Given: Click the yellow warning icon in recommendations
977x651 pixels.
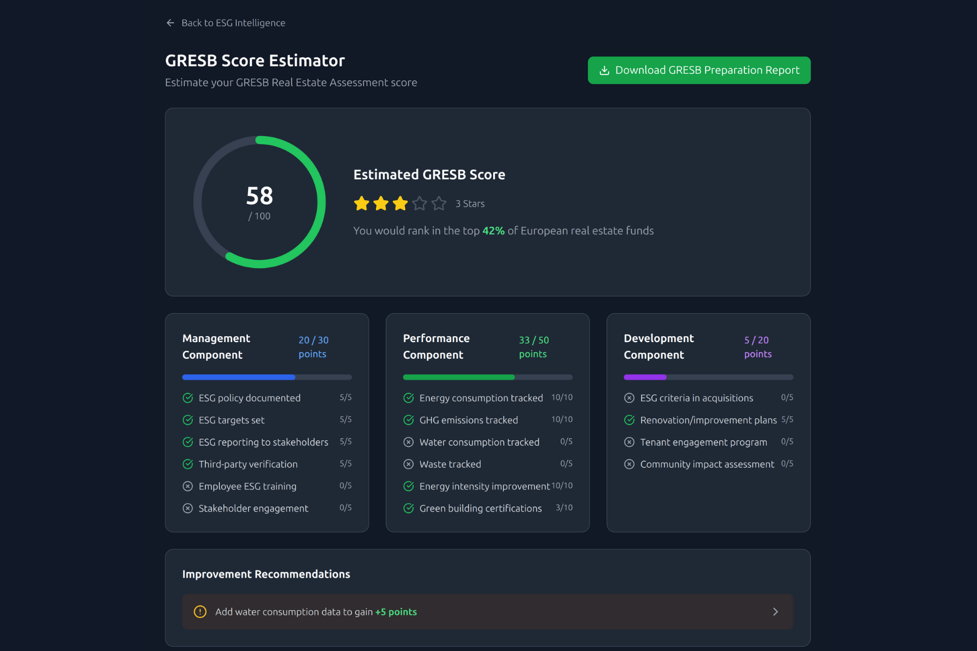Looking at the screenshot, I should [x=200, y=612].
